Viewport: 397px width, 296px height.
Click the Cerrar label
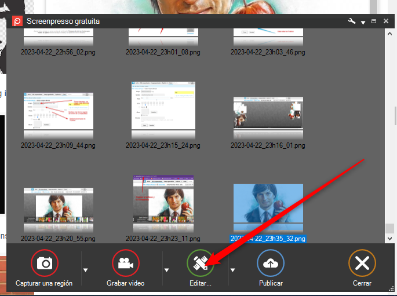click(362, 283)
